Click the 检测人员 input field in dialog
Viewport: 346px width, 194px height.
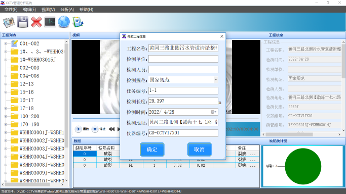point(183,70)
